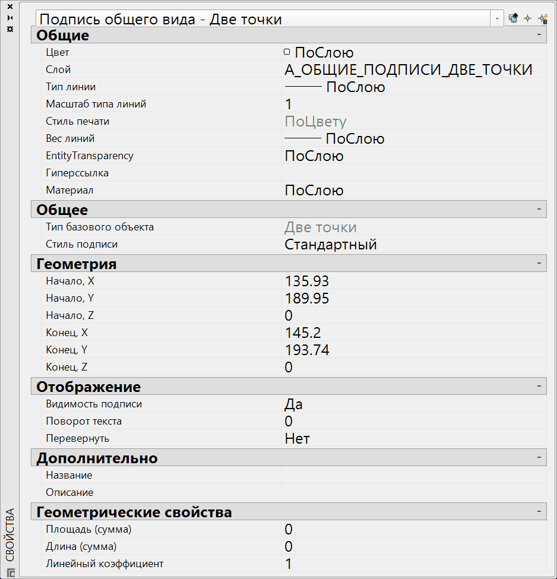This screenshot has height=579, width=557.
Task: Change Стиль подписи Стандартный value
Action: (x=321, y=243)
